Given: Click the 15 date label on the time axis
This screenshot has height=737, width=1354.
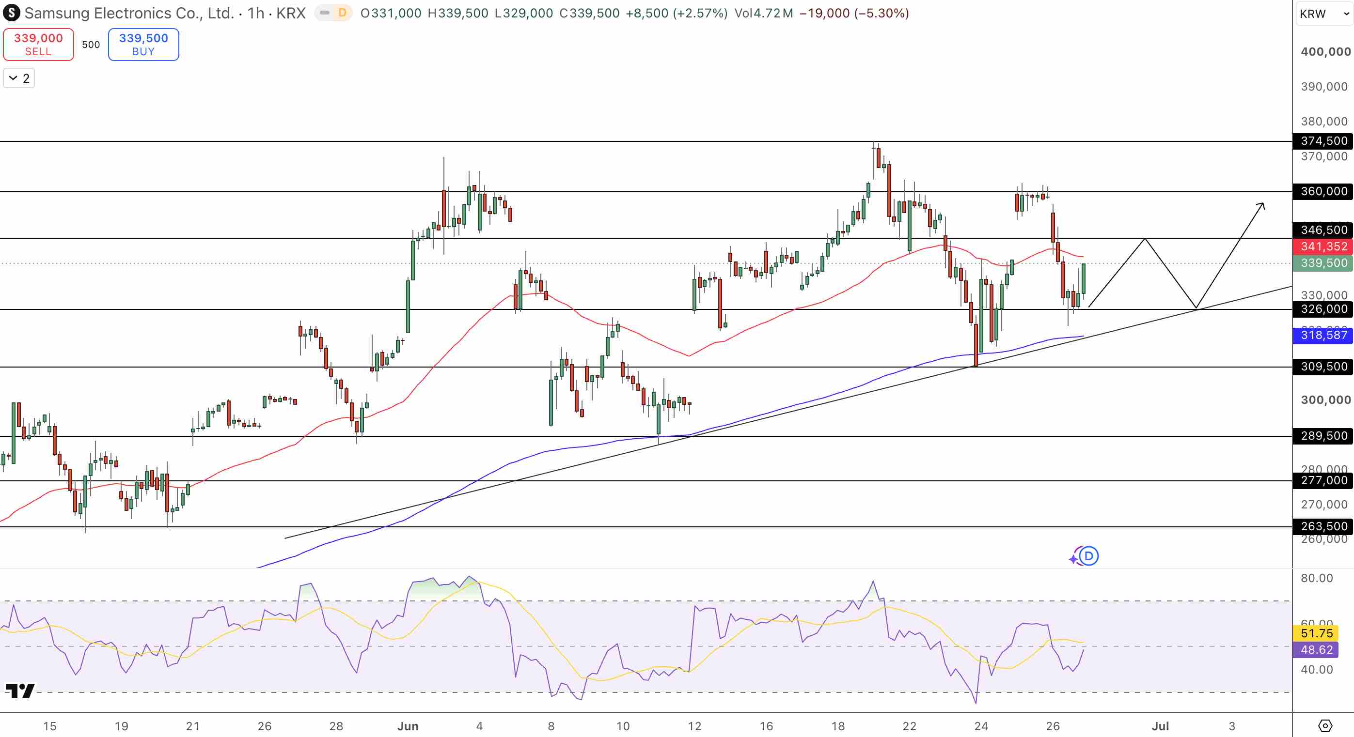Looking at the screenshot, I should 50,726.
